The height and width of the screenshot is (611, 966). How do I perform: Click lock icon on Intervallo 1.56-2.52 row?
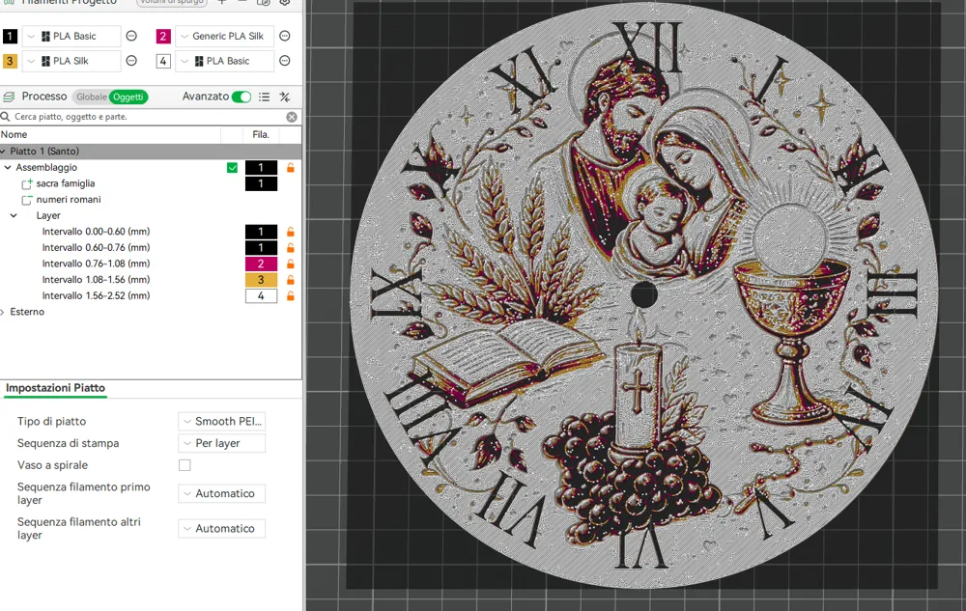[290, 296]
